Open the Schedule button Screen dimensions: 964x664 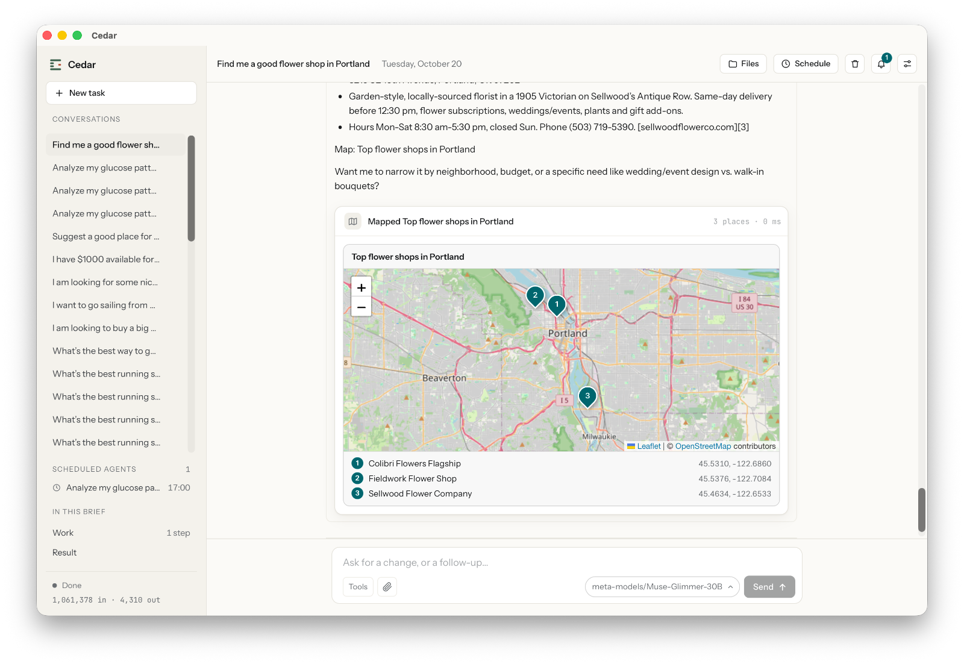806,64
